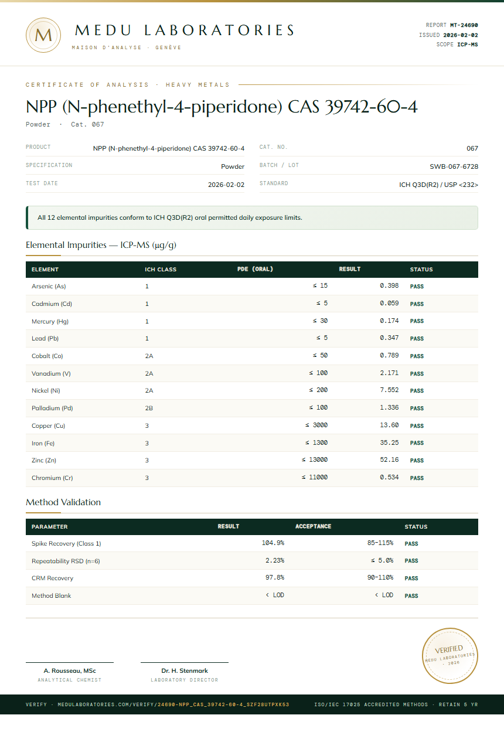
Task: Click Cobalt (Co) row label
Action: (x=47, y=356)
